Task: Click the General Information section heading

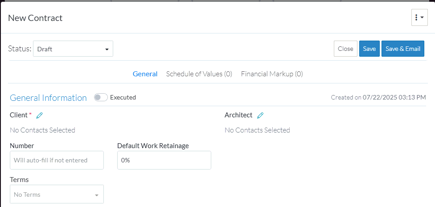Action: coord(48,98)
